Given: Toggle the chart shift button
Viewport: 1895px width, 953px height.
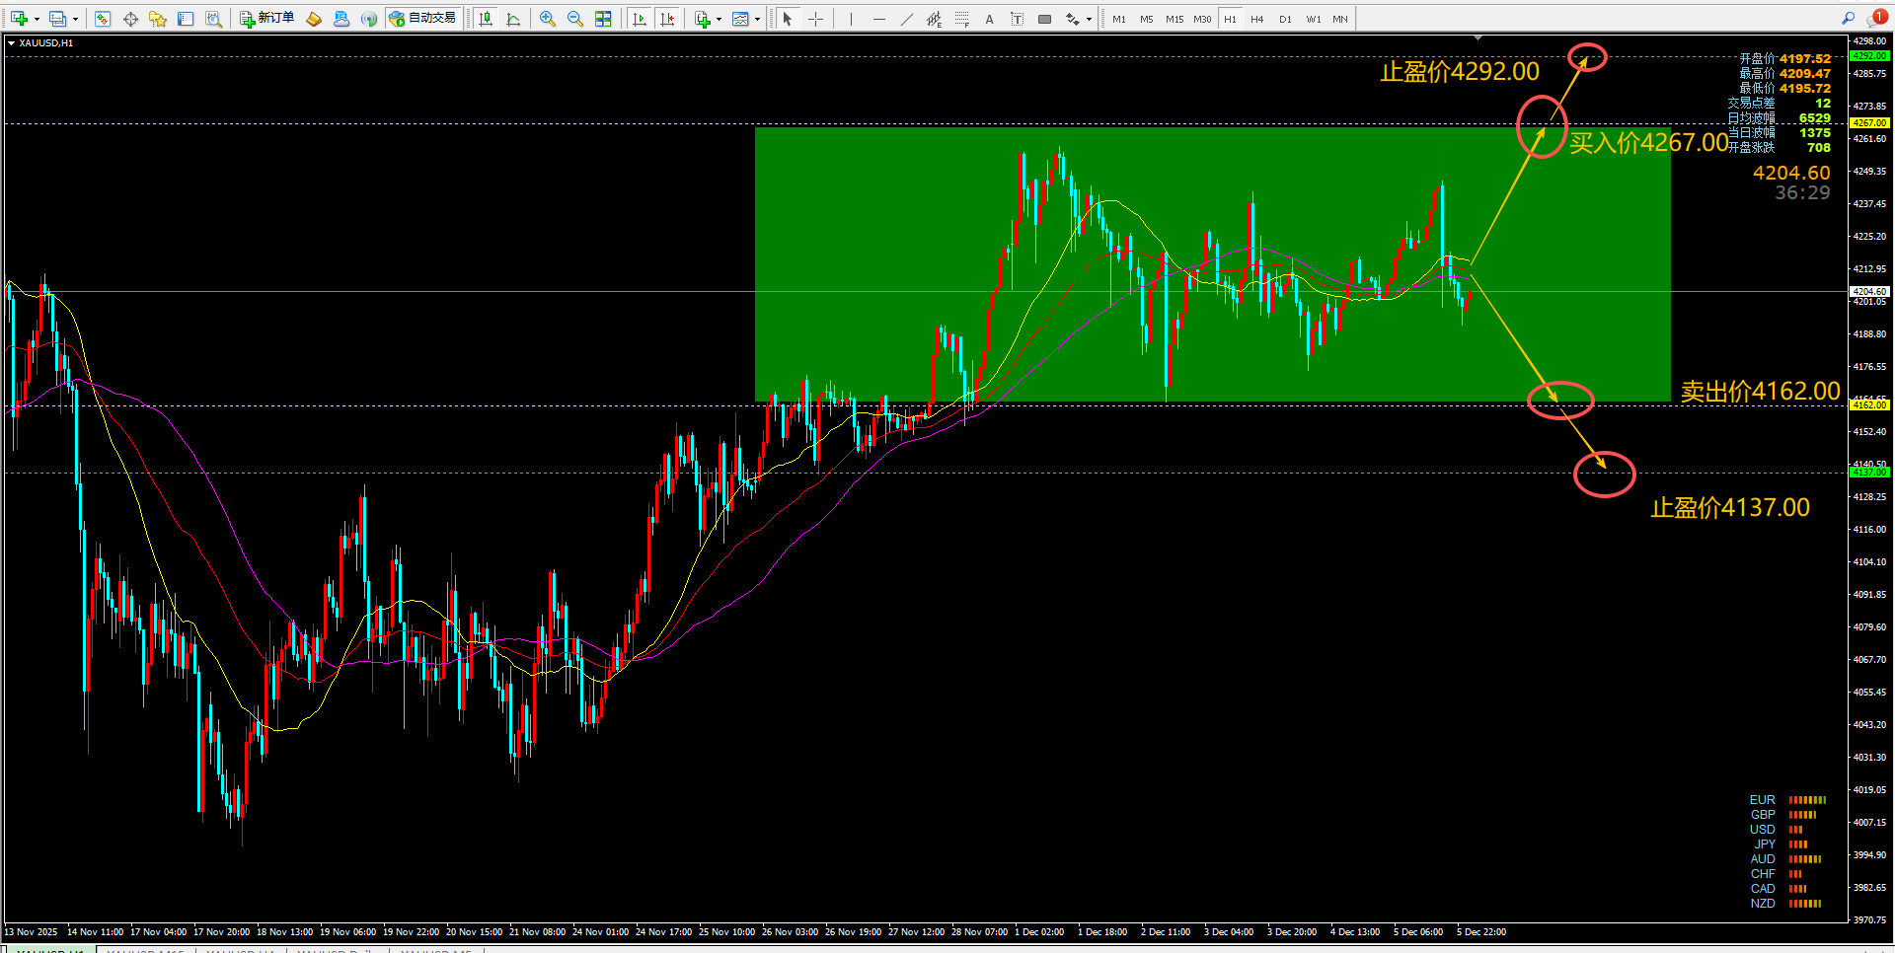Looking at the screenshot, I should click(x=667, y=19).
